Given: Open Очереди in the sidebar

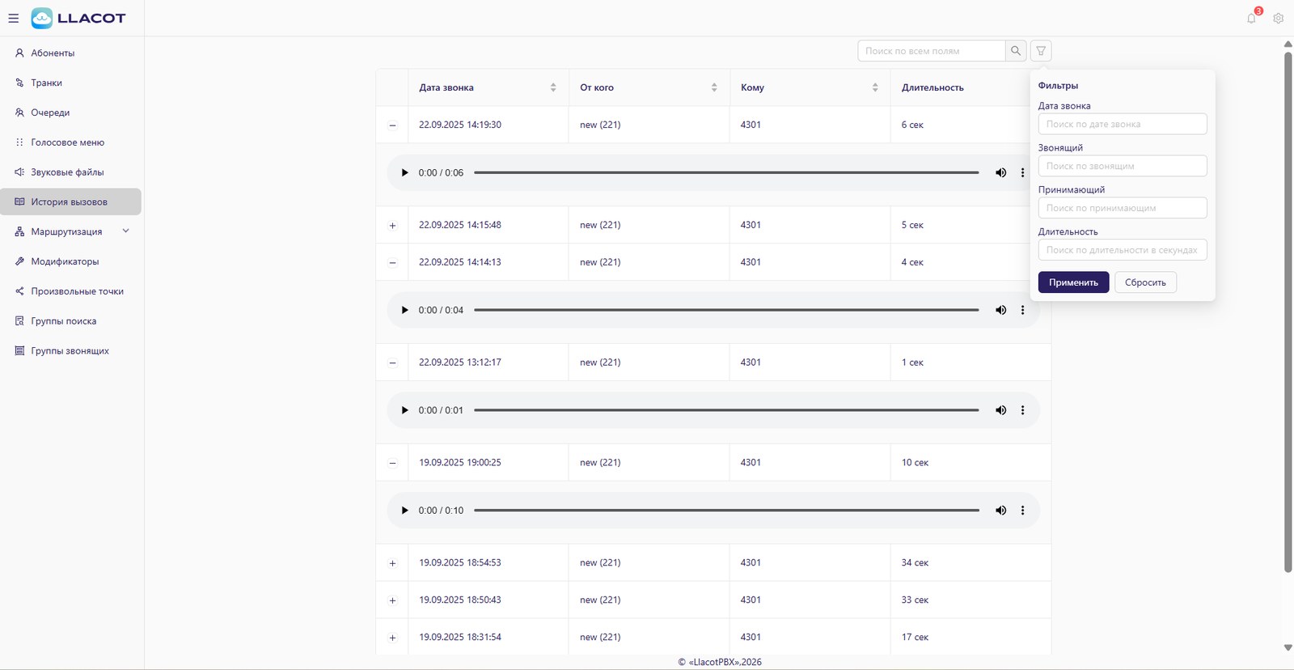Looking at the screenshot, I should coord(70,112).
